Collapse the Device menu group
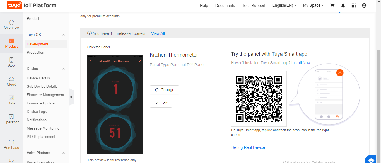381x163 pixels. click(x=64, y=69)
